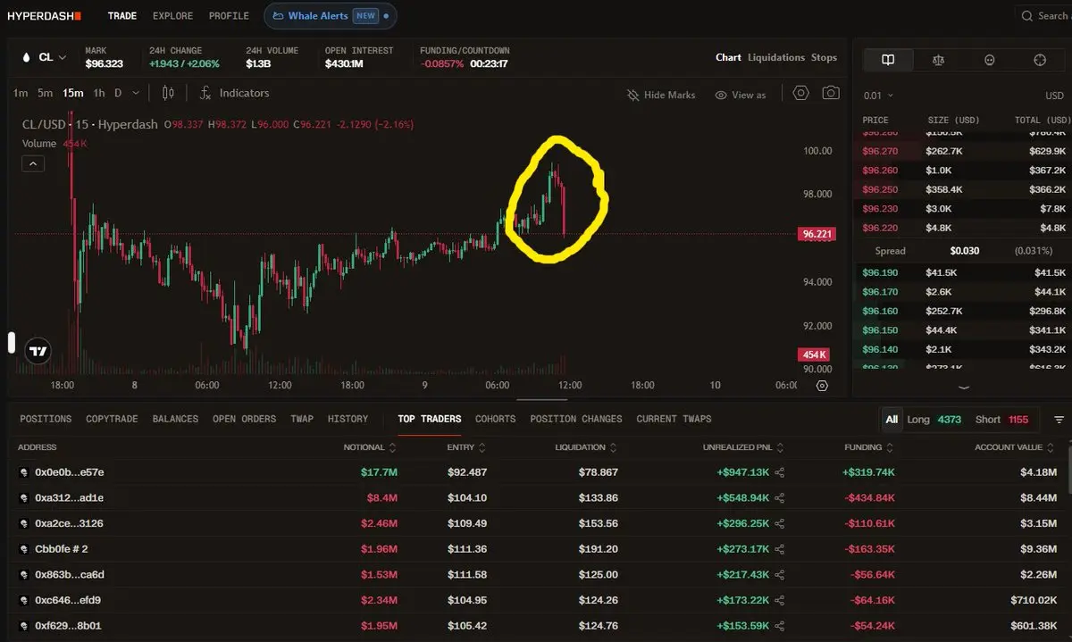Image resolution: width=1072 pixels, height=642 pixels.
Task: Go to the TRADE page
Action: click(122, 16)
